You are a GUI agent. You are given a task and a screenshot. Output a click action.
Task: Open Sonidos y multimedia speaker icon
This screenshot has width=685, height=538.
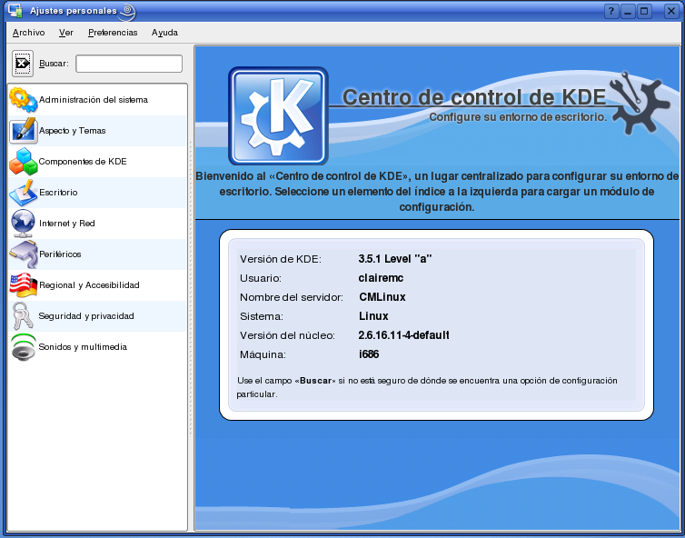(x=23, y=347)
